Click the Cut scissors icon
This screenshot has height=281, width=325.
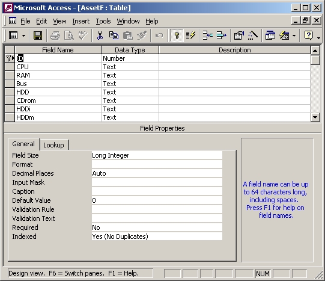pos(100,36)
